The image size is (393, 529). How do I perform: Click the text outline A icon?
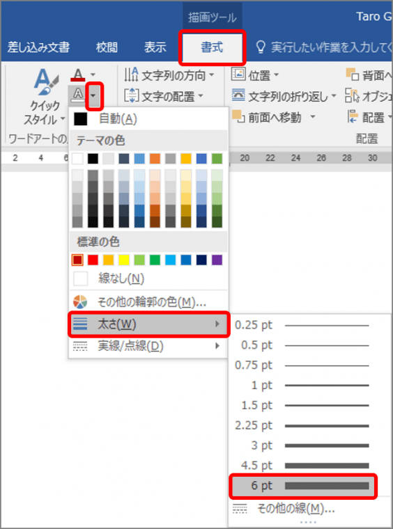pyautogui.click(x=78, y=95)
